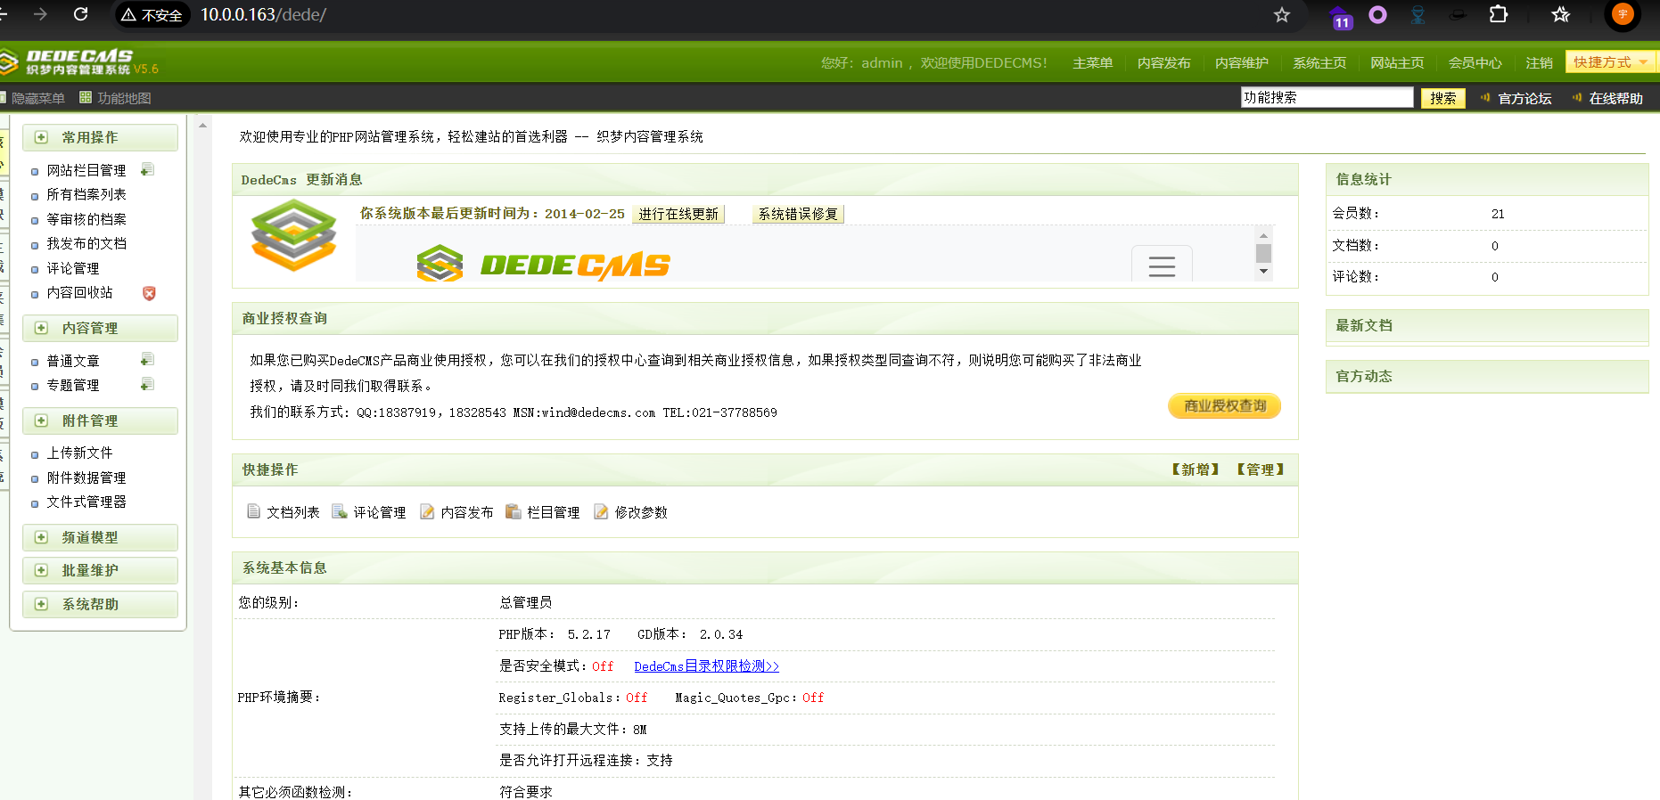Open 附件数据管理 in sidebar
Screen dimensions: 1660x800
point(86,478)
